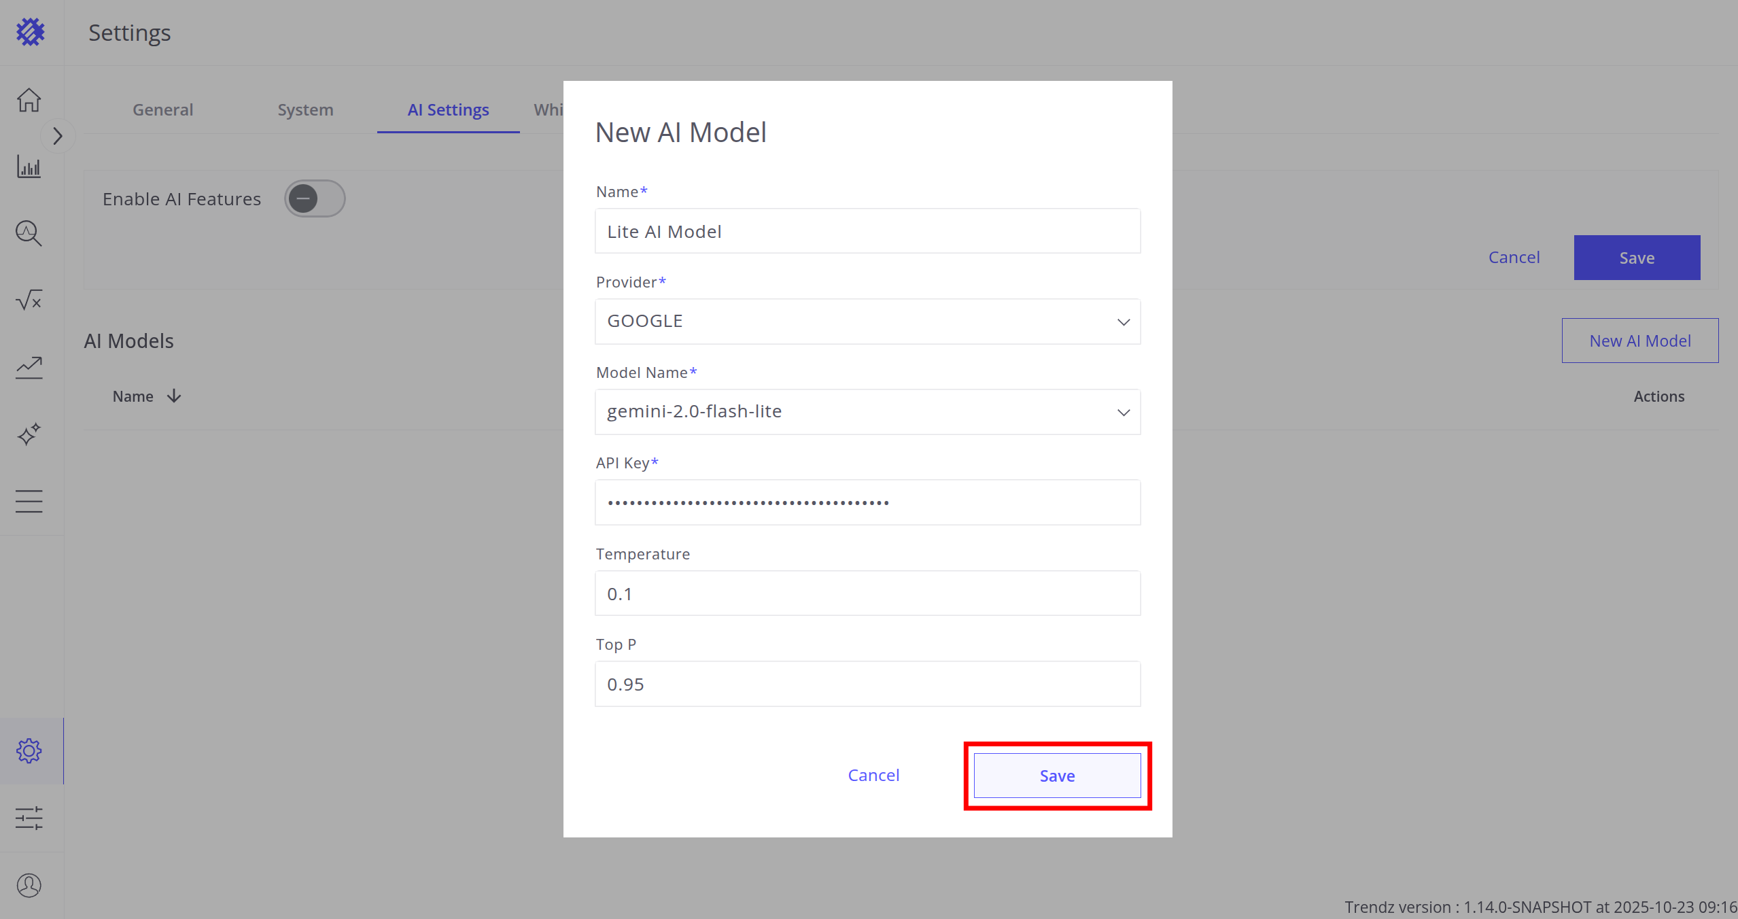
Task: Toggle the Enable AI Features switch
Action: (314, 199)
